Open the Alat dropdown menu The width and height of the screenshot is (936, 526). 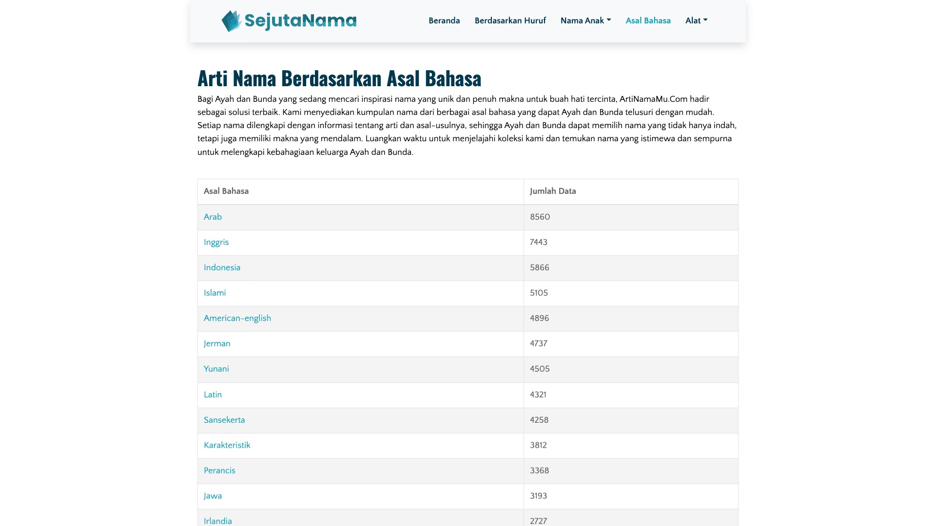[x=696, y=20]
